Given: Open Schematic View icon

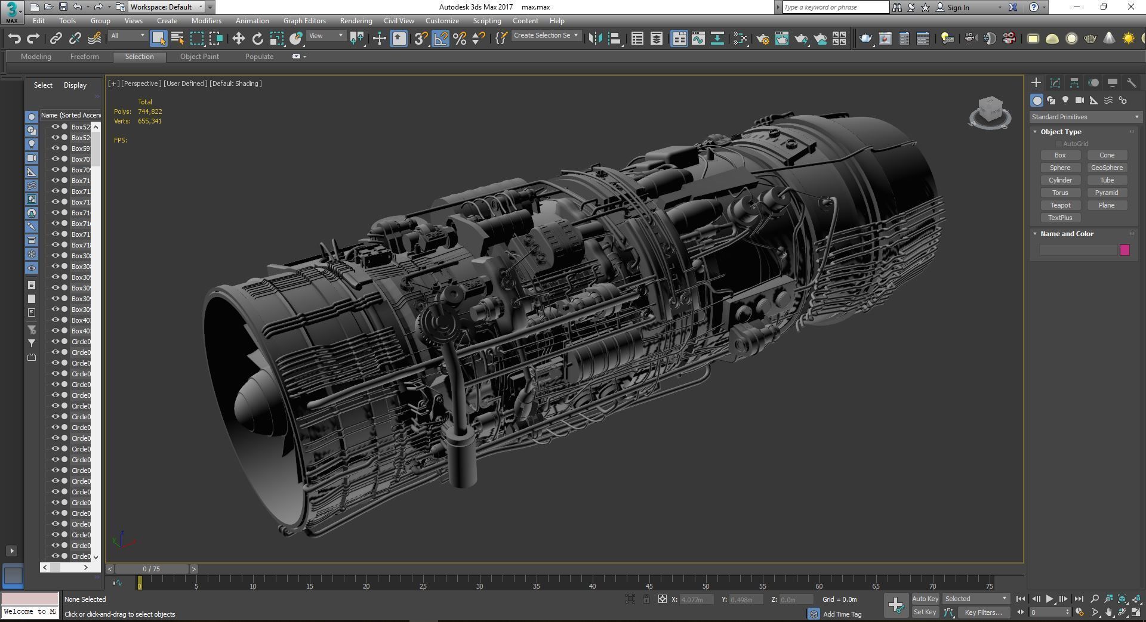Looking at the screenshot, I should tap(717, 39).
